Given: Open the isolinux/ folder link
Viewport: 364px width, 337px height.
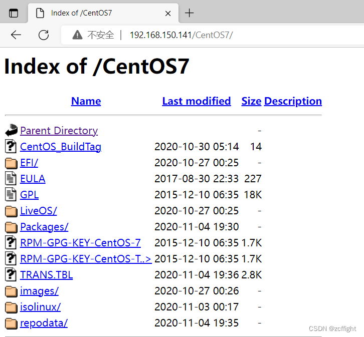Looking at the screenshot, I should coord(41,307).
